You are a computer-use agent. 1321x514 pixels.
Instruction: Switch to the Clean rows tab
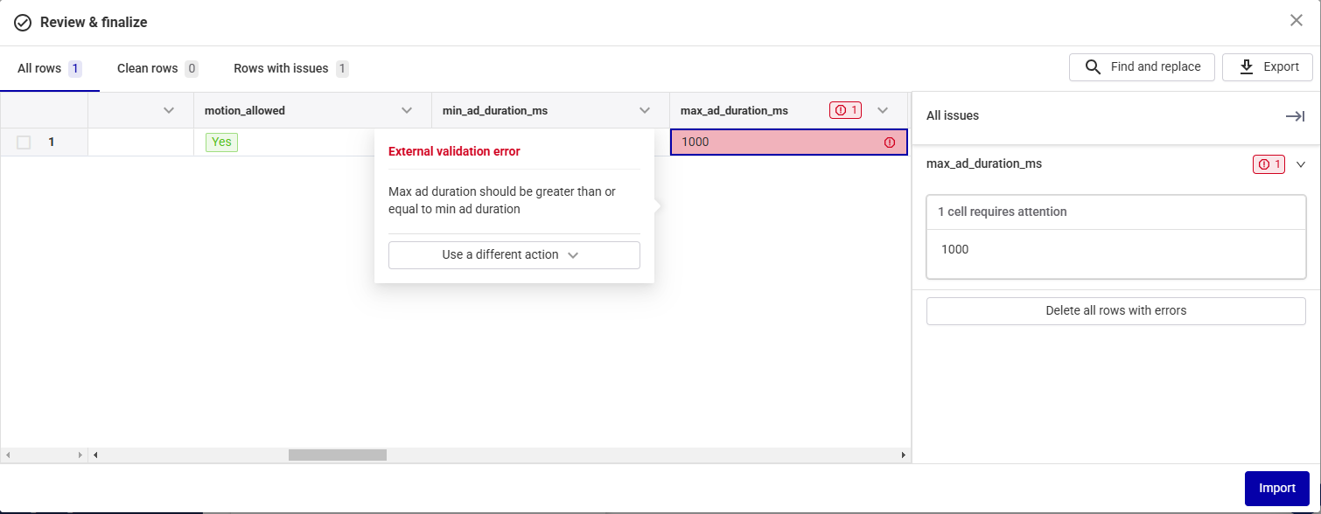coord(157,68)
